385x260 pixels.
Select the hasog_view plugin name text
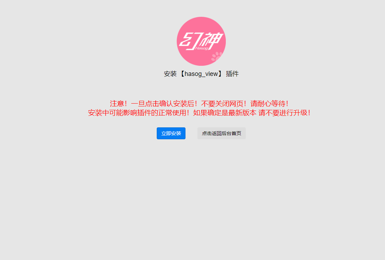coord(201,74)
